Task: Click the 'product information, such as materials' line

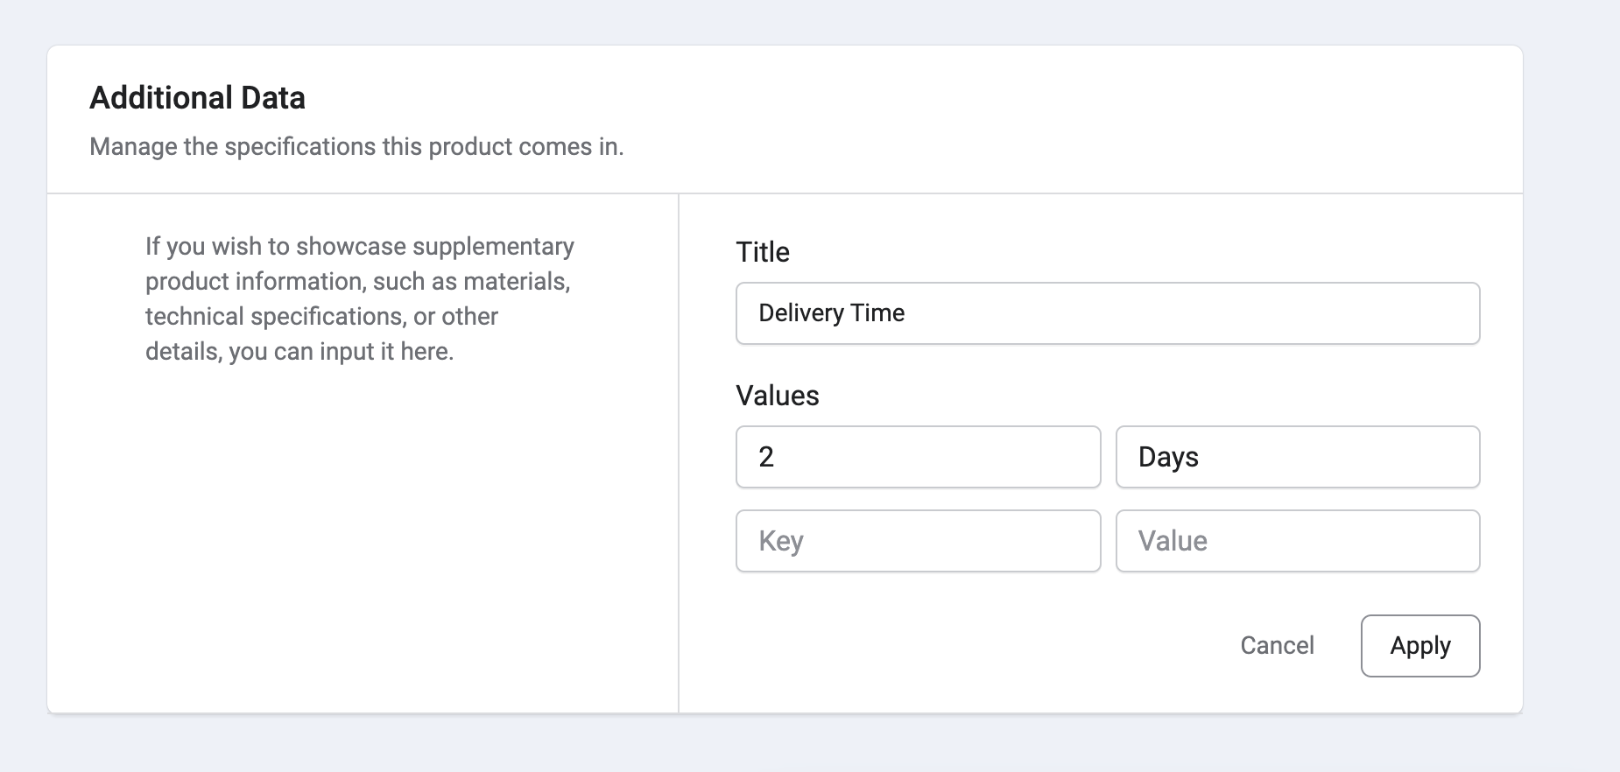Action: pyautogui.click(x=357, y=281)
